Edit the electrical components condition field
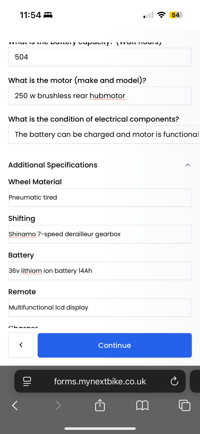This screenshot has height=434, width=200. 104,134
